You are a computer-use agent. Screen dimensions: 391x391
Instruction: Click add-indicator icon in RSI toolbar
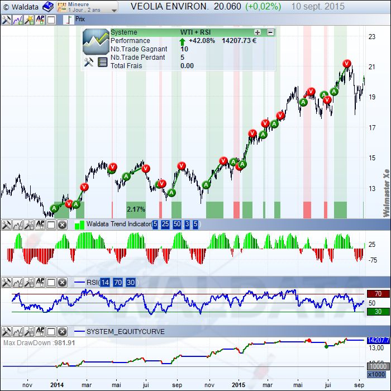click(18, 283)
